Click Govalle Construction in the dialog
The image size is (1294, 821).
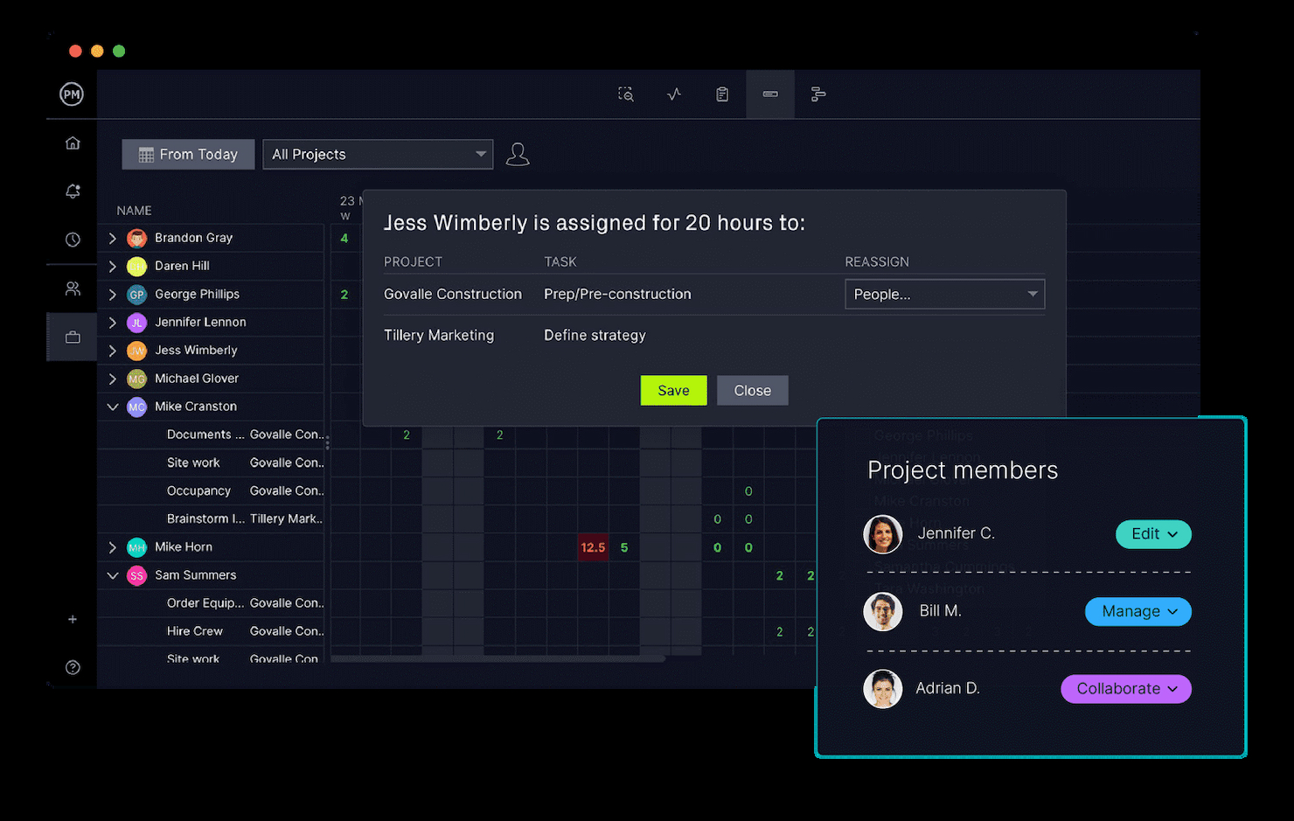click(453, 294)
